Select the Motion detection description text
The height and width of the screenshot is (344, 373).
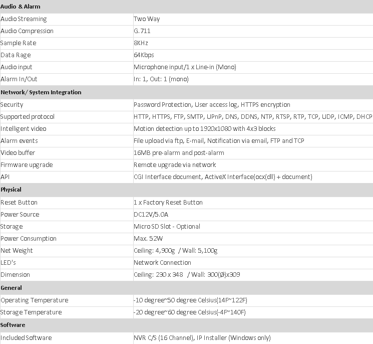[204, 129]
